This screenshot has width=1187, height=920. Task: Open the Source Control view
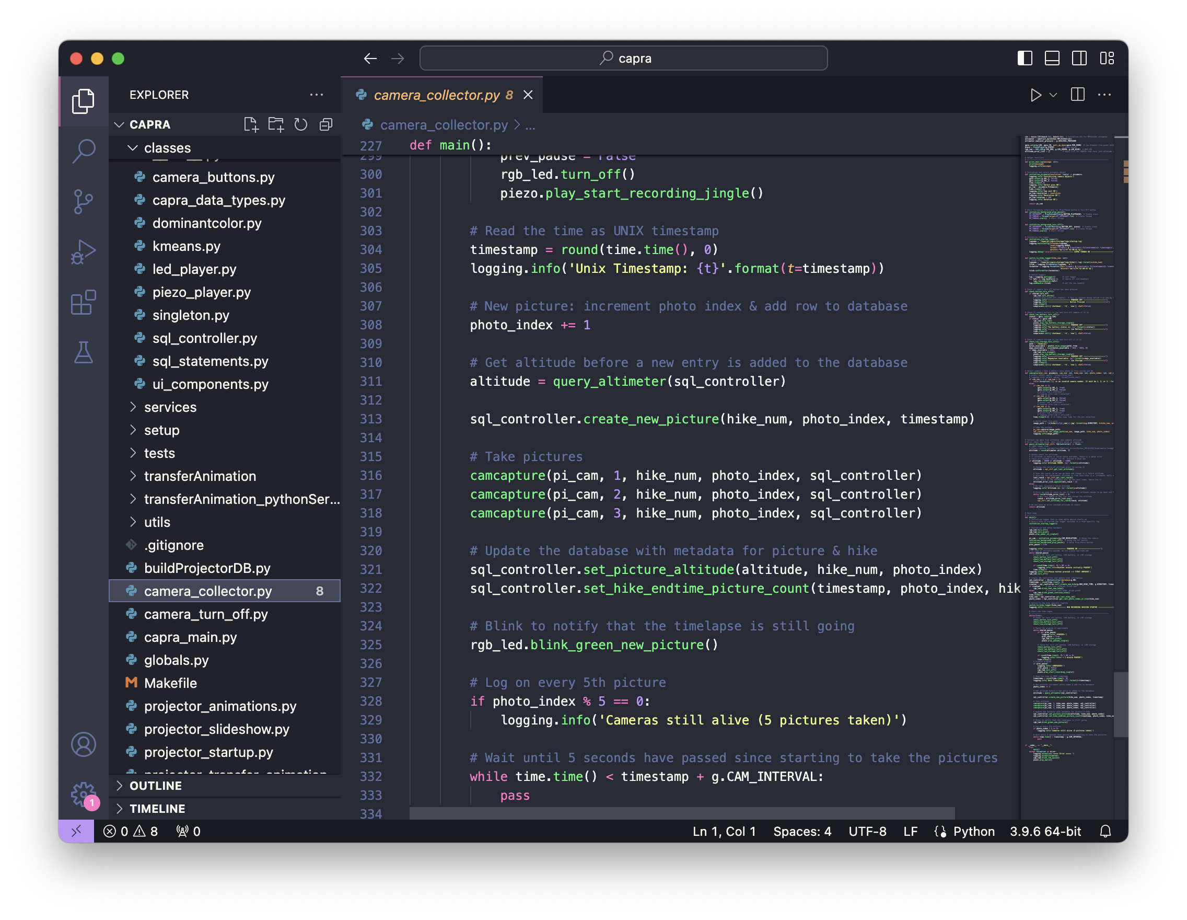pos(83,201)
